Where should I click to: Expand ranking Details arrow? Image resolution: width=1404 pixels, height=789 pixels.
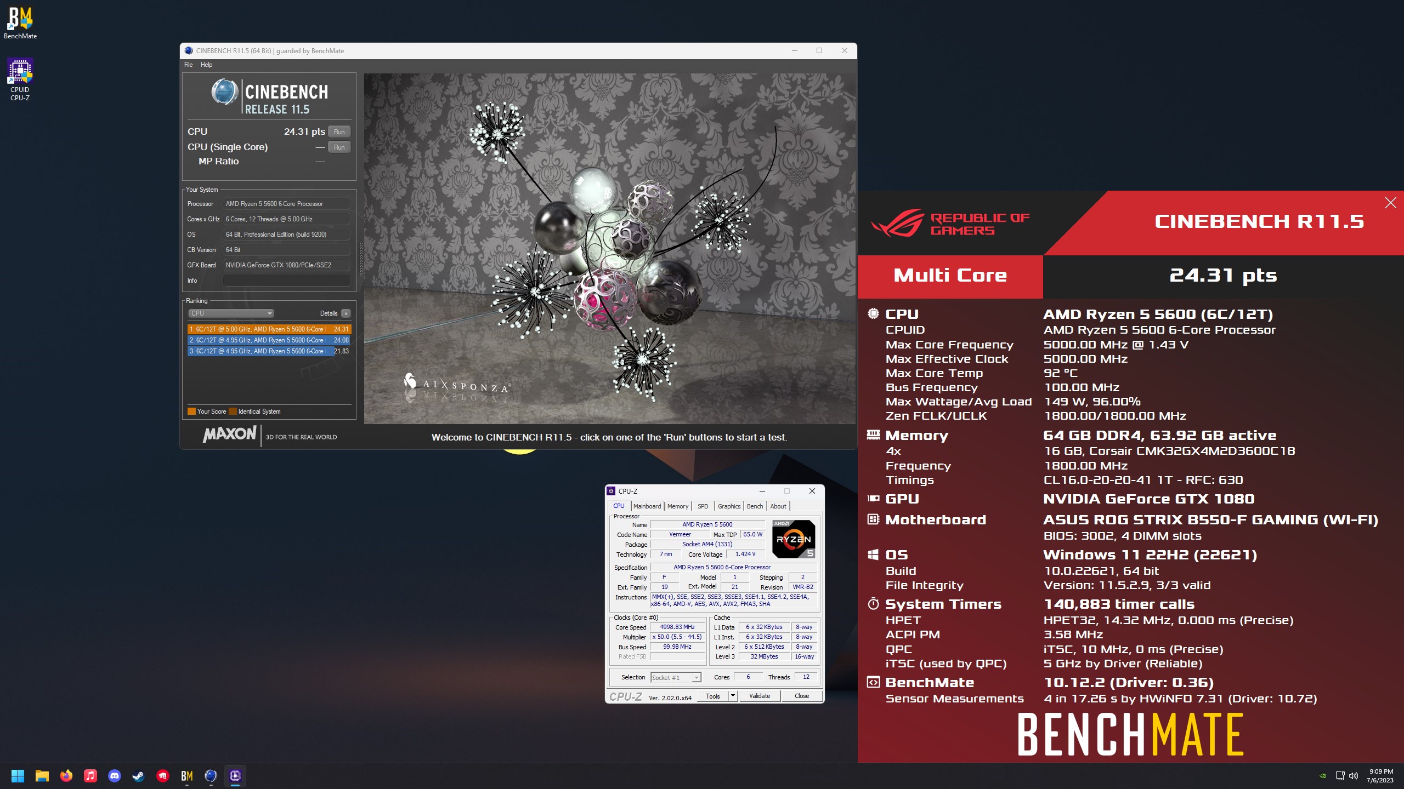[346, 313]
